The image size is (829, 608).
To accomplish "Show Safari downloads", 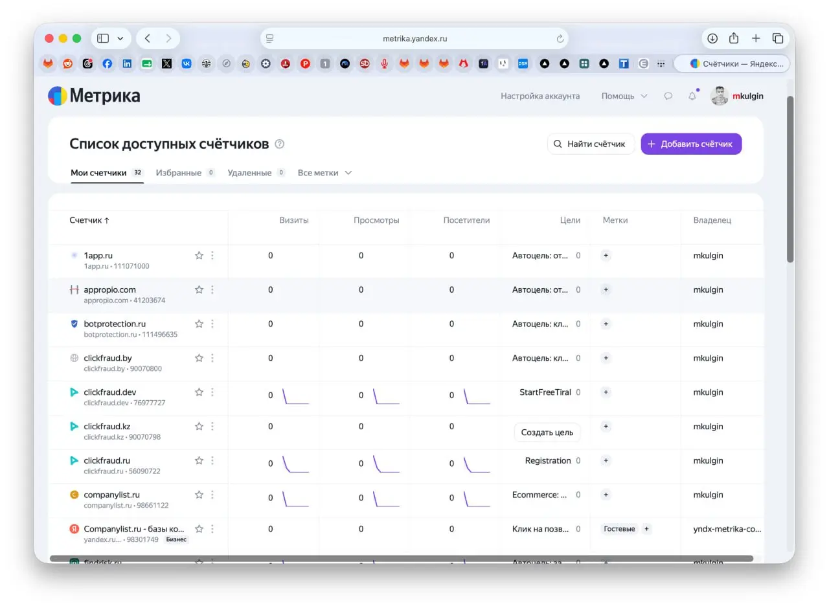I will pyautogui.click(x=712, y=38).
